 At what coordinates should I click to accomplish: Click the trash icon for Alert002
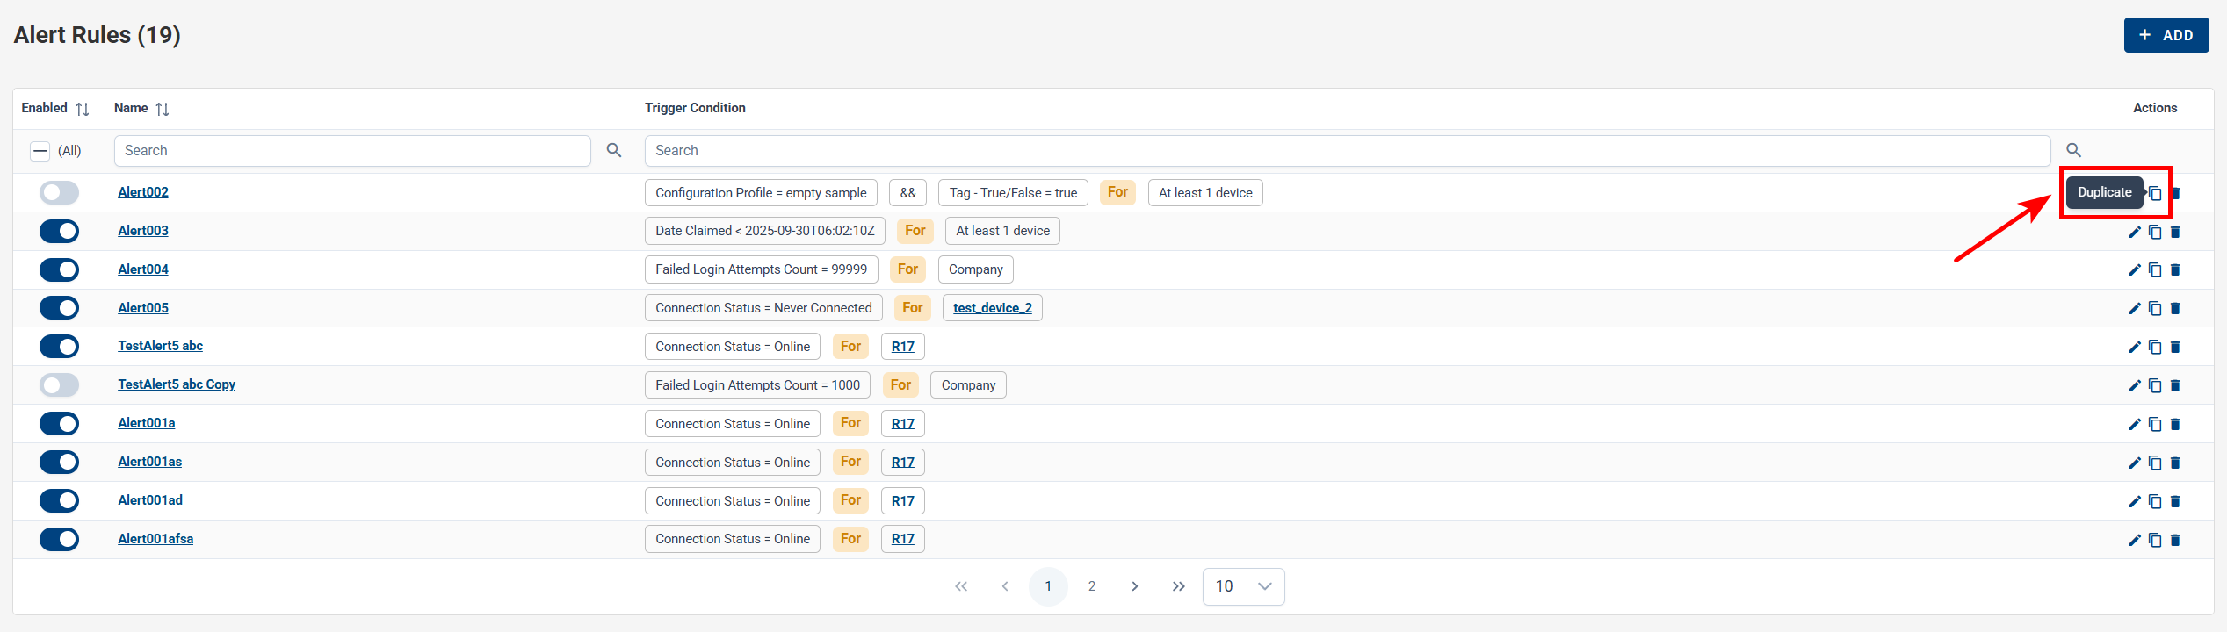[x=2176, y=193]
